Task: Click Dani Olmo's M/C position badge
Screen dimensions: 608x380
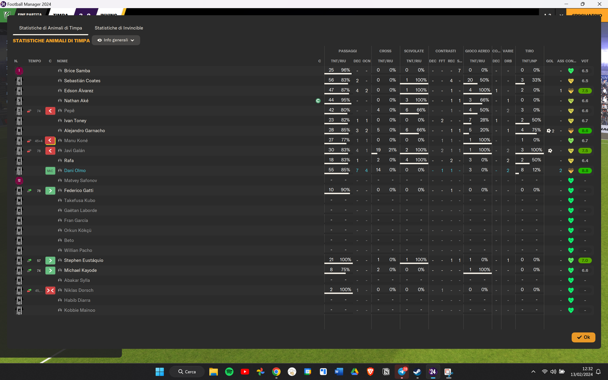Action: click(x=50, y=171)
